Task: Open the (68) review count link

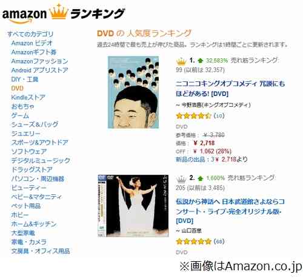Action: tap(219, 241)
